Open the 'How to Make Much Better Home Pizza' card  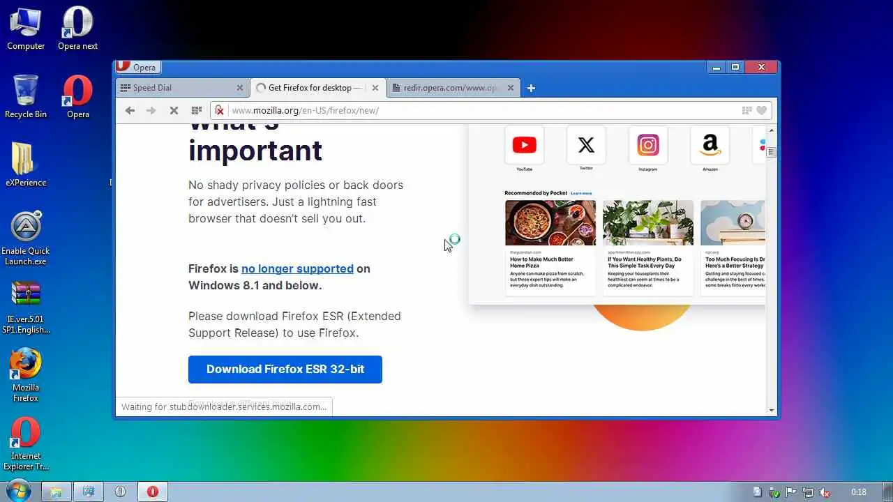click(x=550, y=248)
